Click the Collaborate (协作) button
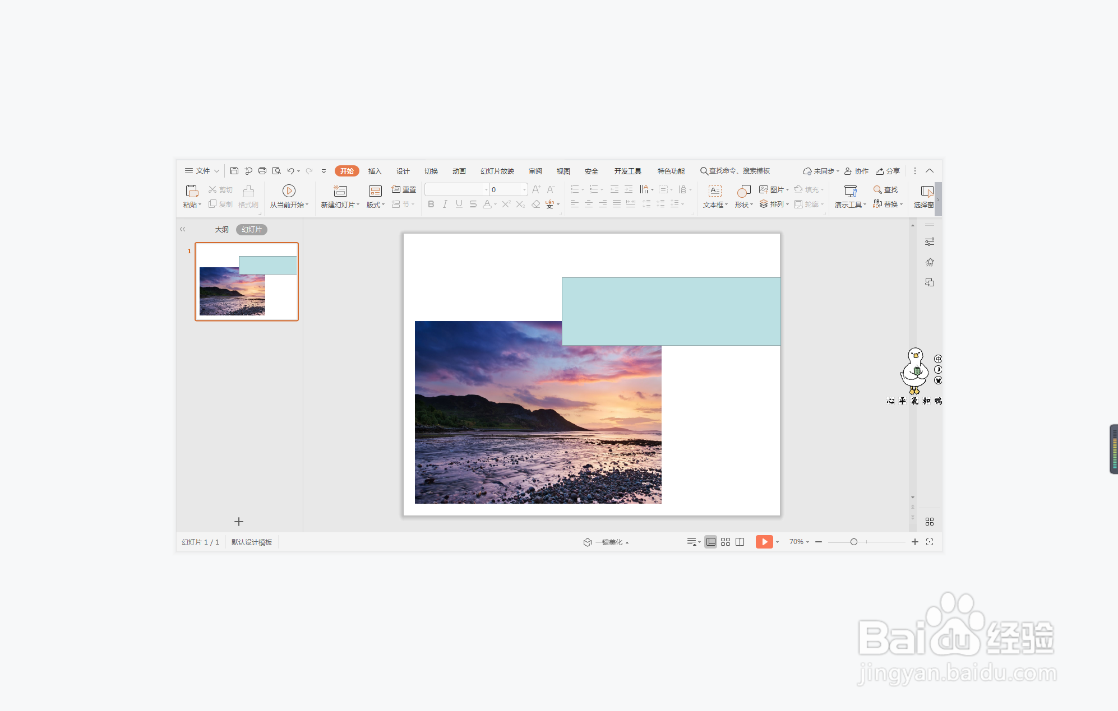Viewport: 1118px width, 711px height. [x=856, y=171]
